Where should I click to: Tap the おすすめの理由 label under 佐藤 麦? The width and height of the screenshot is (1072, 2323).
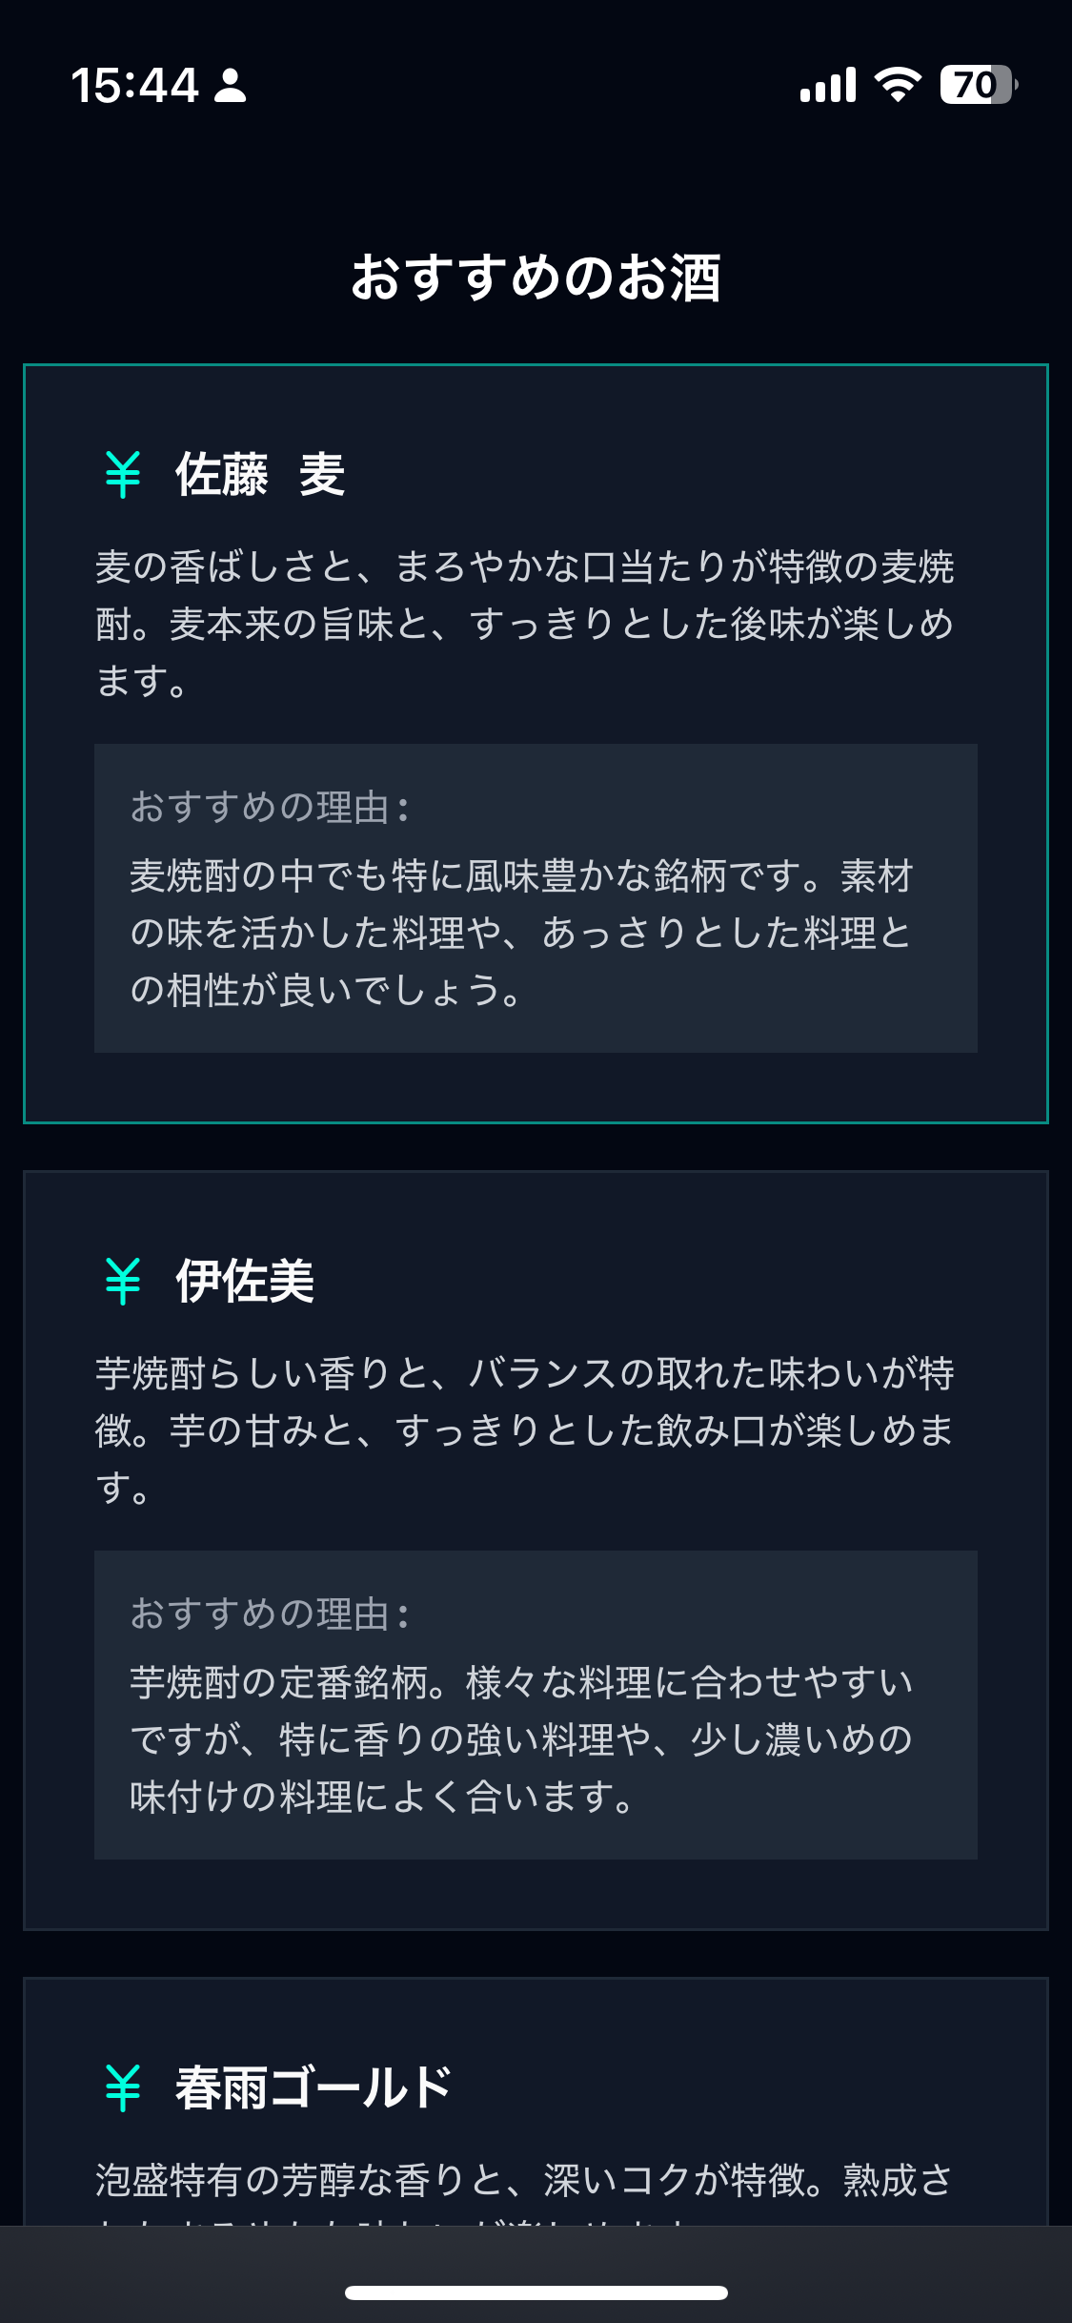point(271,807)
